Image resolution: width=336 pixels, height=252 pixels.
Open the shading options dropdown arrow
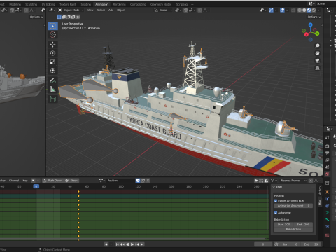(318, 10)
